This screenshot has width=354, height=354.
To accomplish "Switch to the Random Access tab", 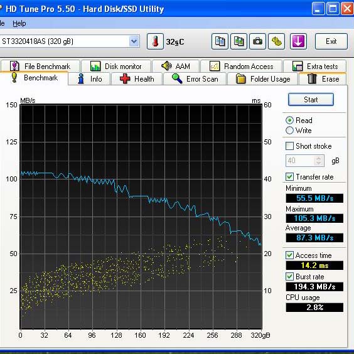I will (242, 67).
